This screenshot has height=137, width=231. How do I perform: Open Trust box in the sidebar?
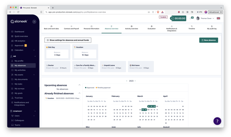(x=18, y=98)
